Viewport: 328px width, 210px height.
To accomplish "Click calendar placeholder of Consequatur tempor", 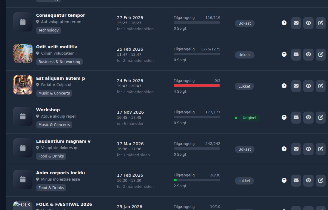I will click(x=23, y=22).
